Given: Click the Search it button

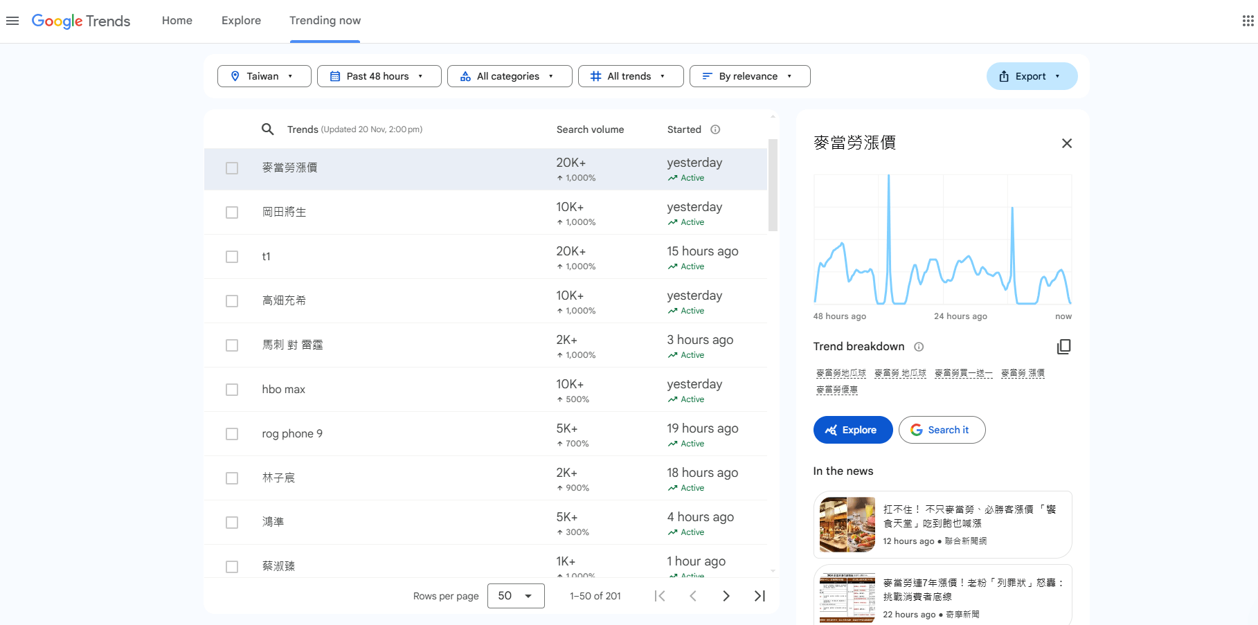Looking at the screenshot, I should pyautogui.click(x=942, y=430).
